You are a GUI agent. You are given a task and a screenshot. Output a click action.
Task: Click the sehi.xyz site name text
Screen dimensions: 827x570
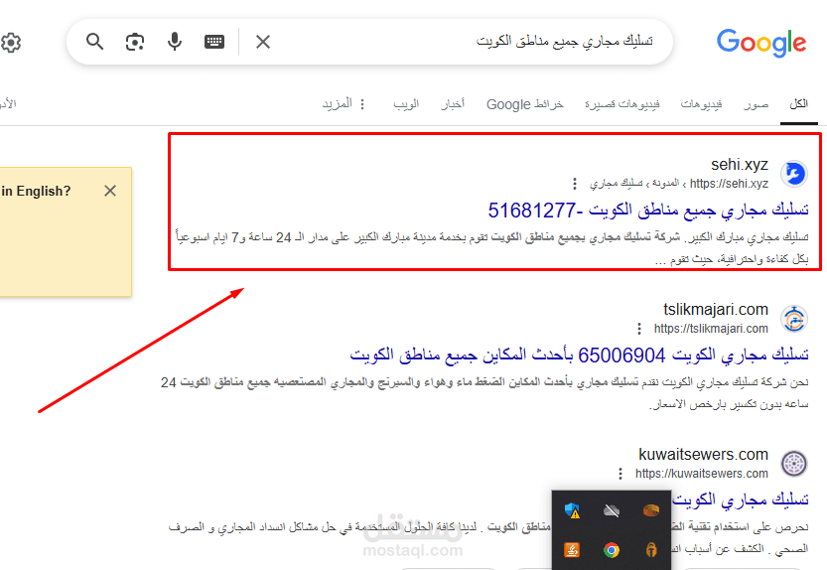(x=740, y=165)
